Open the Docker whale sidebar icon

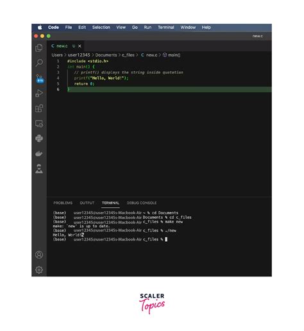click(39, 153)
